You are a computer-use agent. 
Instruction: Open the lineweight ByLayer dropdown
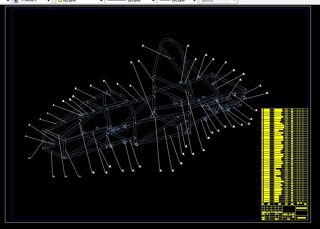coord(177,1)
